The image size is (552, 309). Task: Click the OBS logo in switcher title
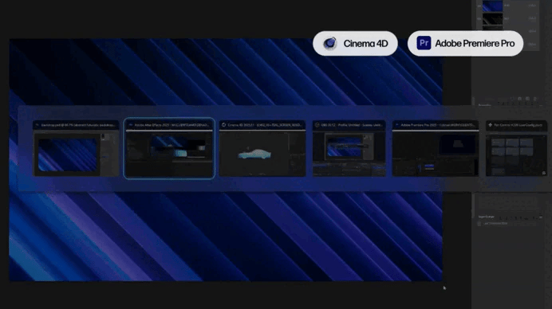(317, 125)
